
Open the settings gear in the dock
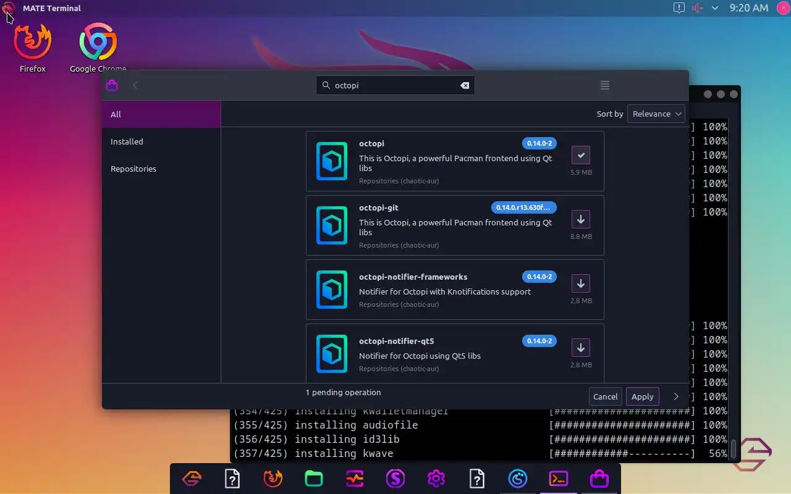[x=436, y=479]
